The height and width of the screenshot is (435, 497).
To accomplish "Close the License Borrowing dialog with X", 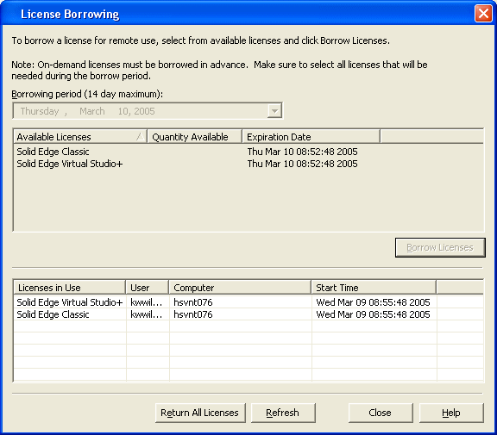I will 483,14.
